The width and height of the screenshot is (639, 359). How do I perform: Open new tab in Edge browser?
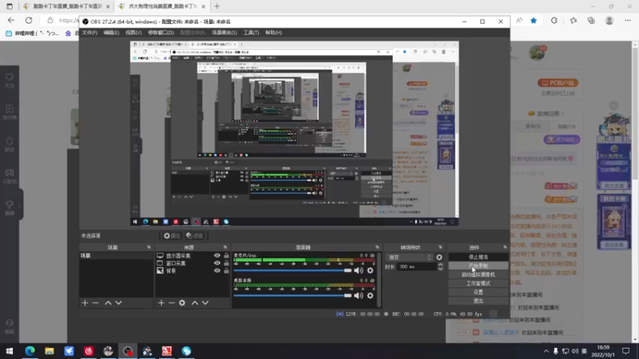(216, 6)
